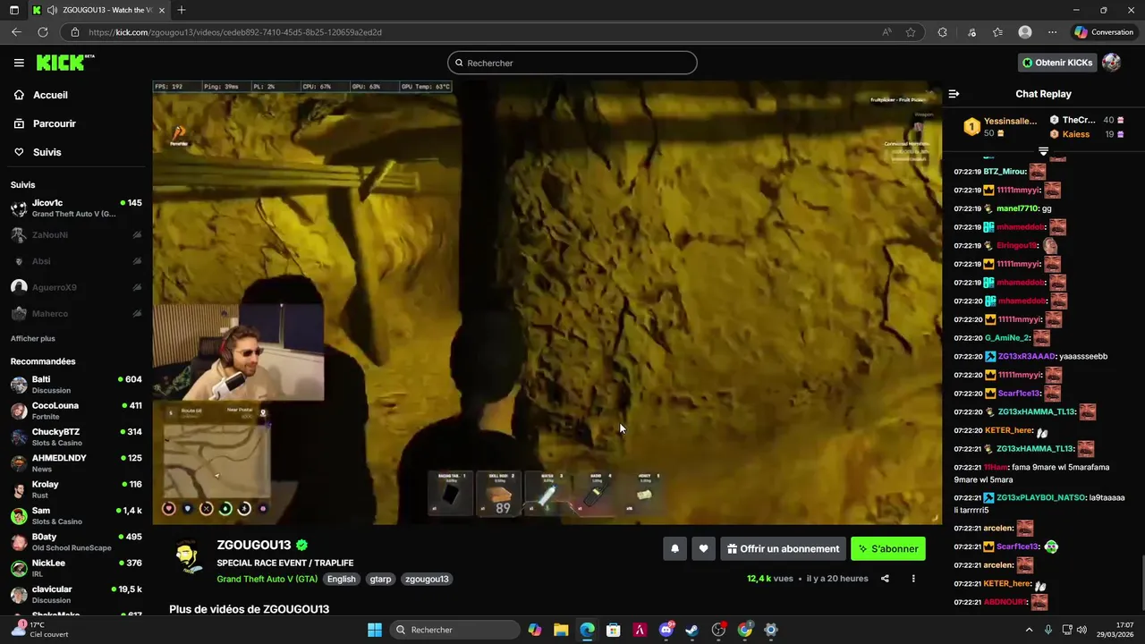Click the zgougou13 tag

(427, 579)
